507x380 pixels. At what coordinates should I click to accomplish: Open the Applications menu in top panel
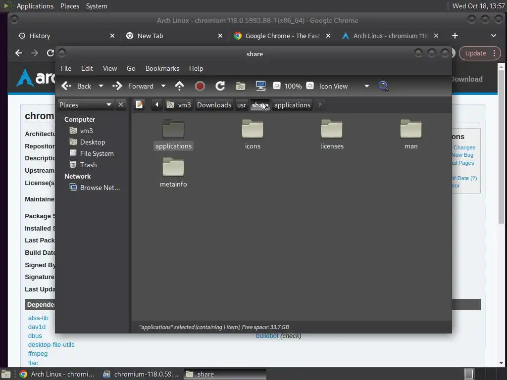35,6
